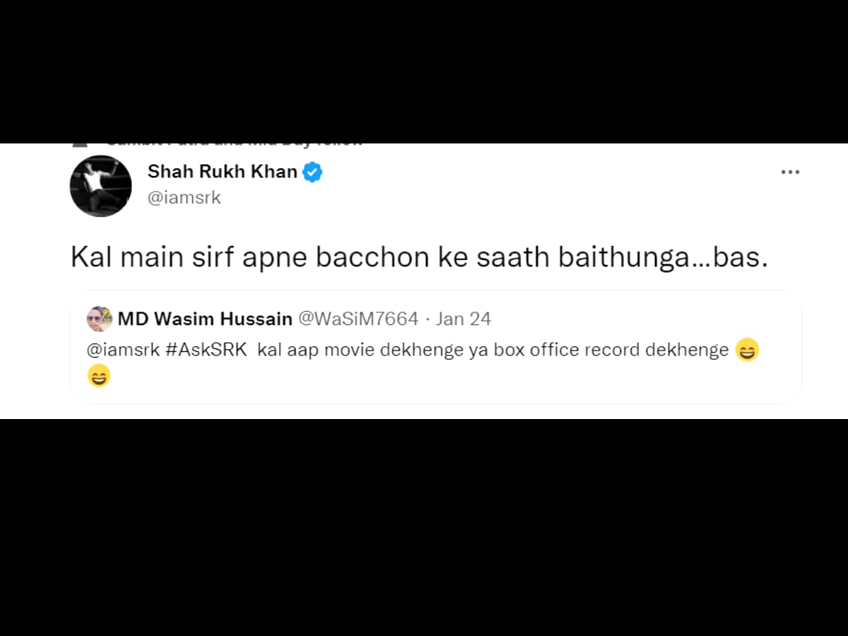
Task: Open the #AskSRK hashtag
Action: point(206,350)
